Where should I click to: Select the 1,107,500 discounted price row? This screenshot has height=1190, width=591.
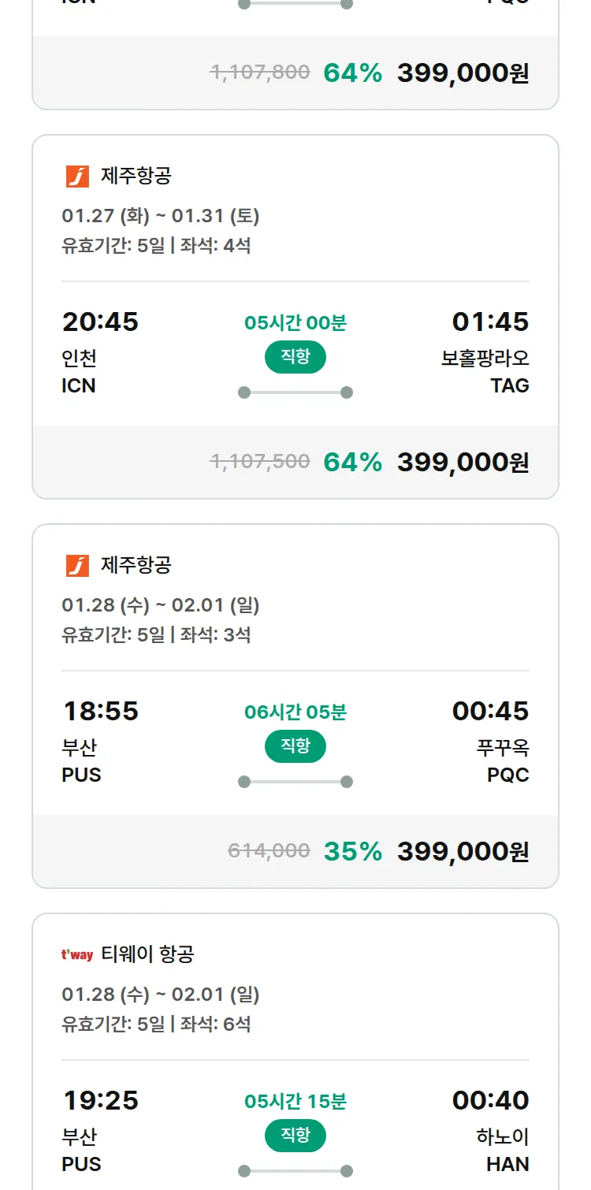click(x=295, y=462)
